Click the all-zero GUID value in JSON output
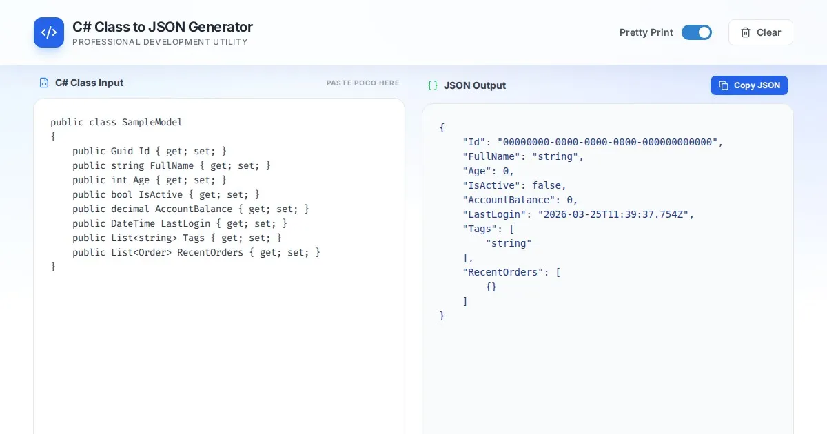This screenshot has width=827, height=434. tap(607, 142)
